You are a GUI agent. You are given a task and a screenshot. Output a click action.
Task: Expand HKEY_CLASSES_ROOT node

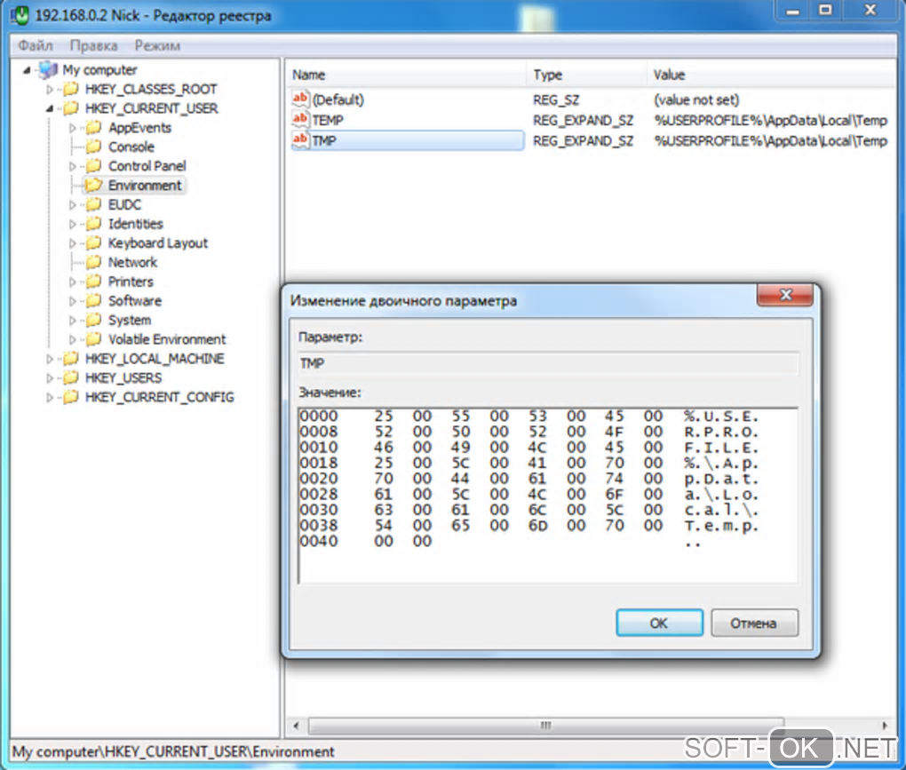point(50,90)
